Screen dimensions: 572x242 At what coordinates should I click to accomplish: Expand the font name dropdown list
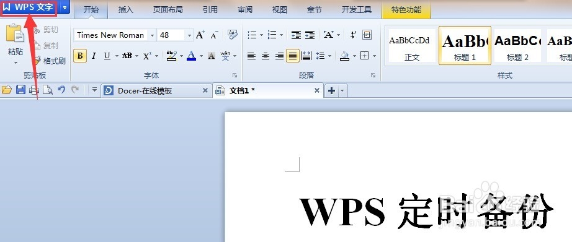(152, 35)
